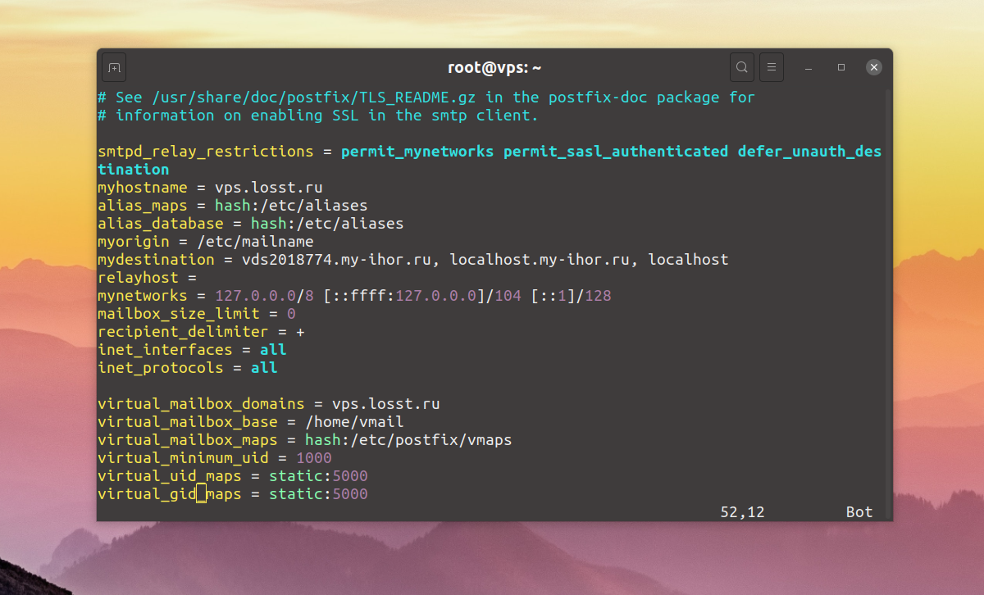The width and height of the screenshot is (984, 595).
Task: Click the virtual_mailbox_domains parameter
Action: pos(201,404)
